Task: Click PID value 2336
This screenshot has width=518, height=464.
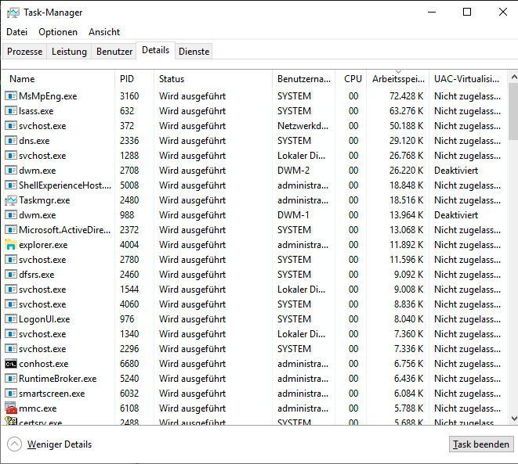Action: click(x=129, y=141)
